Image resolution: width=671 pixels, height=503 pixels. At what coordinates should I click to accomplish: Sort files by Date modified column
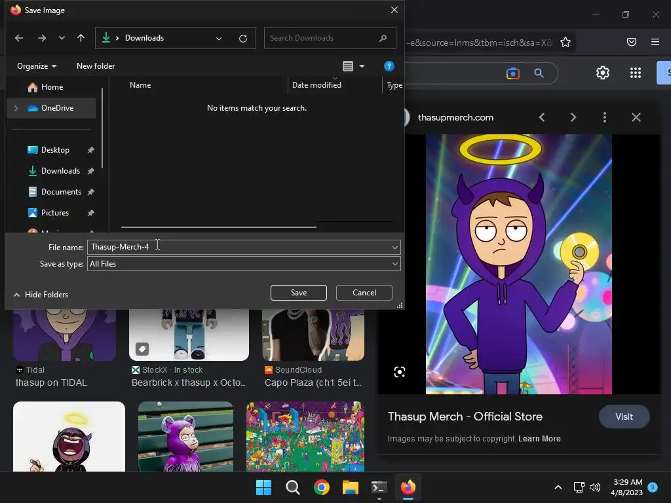(x=316, y=84)
